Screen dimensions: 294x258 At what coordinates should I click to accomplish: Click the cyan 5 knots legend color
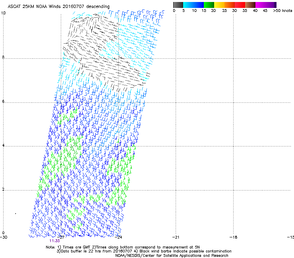click(x=188, y=5)
